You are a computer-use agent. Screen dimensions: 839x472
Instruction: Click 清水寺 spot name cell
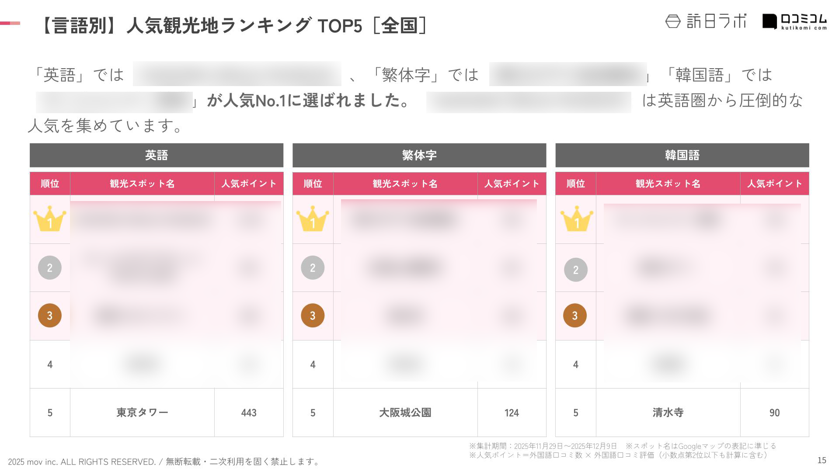click(x=668, y=412)
